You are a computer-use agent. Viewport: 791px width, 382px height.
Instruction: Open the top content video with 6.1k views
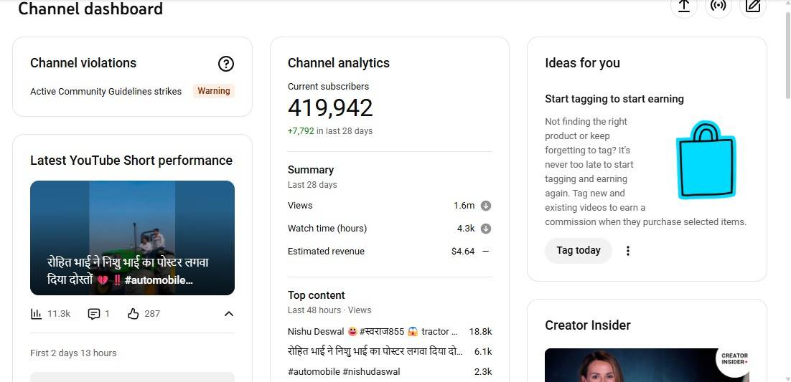point(375,352)
